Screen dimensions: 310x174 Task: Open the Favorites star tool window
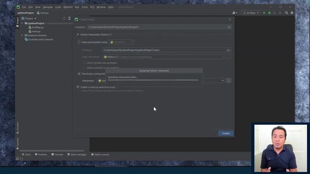[x=17, y=144]
